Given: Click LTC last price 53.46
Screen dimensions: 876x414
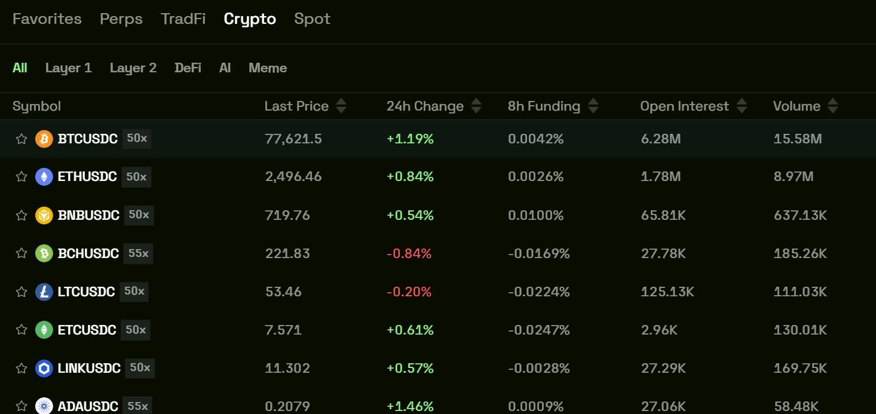Looking at the screenshot, I should (284, 292).
